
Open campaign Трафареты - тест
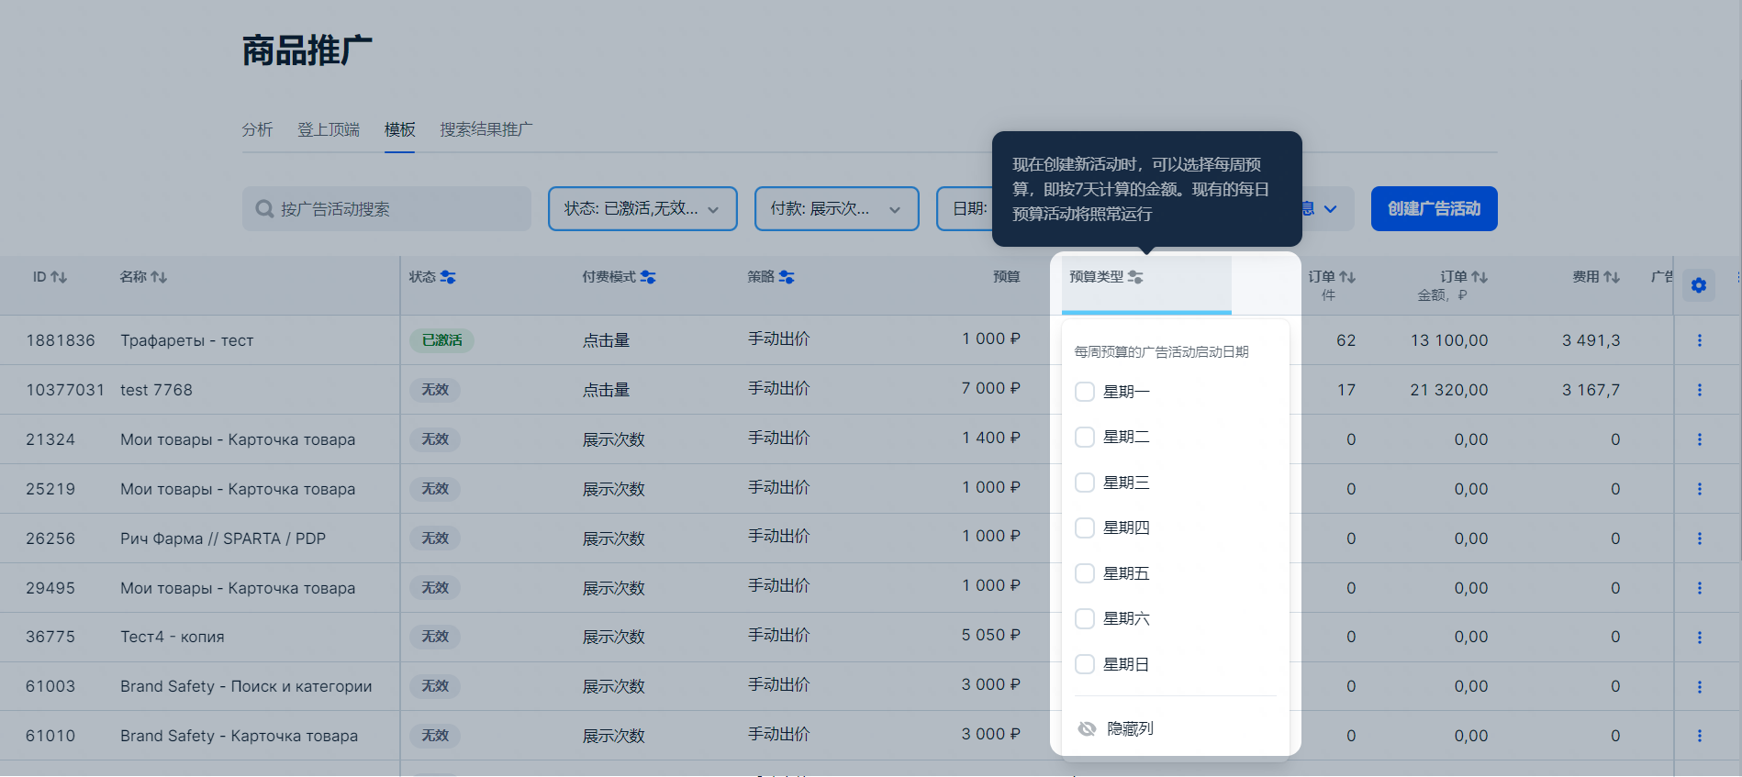(187, 340)
